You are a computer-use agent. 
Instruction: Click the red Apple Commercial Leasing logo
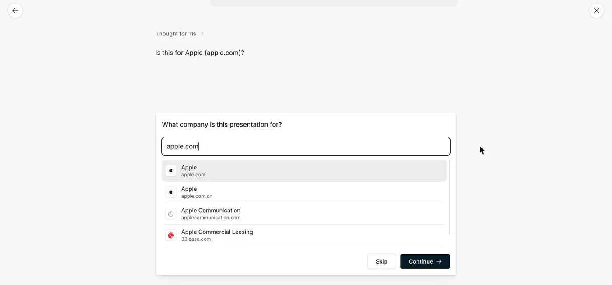click(171, 235)
